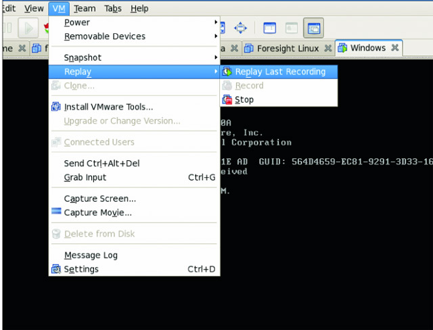Expand the Removable Devices submenu arrow
This screenshot has width=433, height=330.
[x=216, y=36]
